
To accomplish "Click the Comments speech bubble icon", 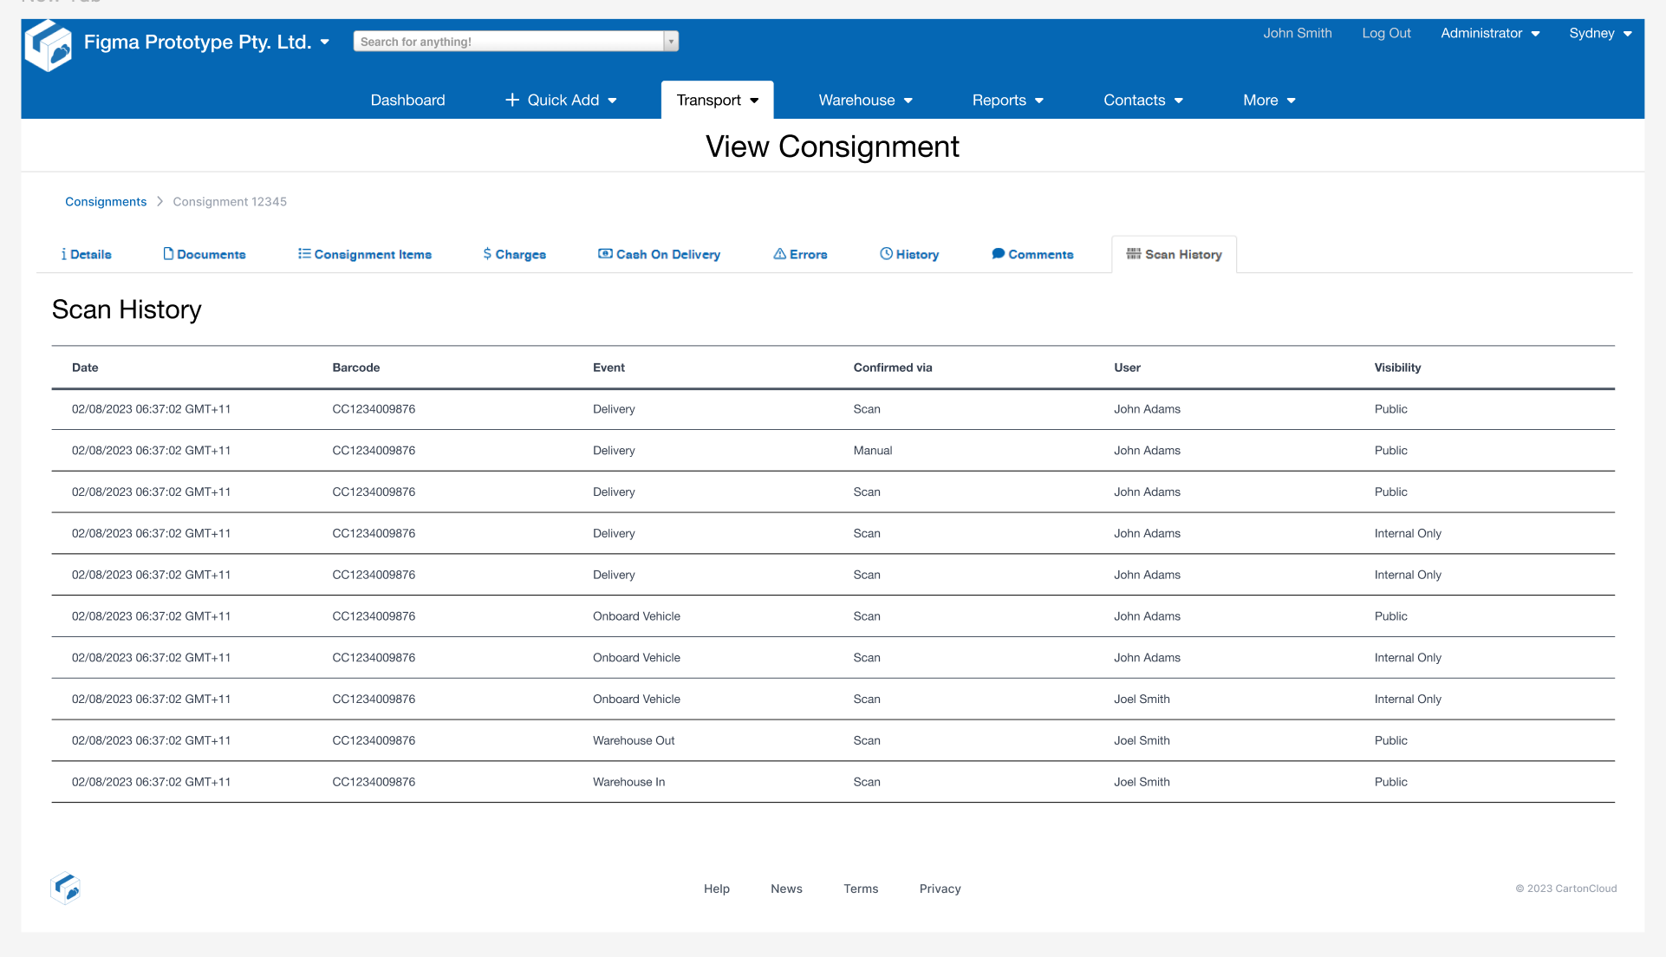I will point(998,253).
